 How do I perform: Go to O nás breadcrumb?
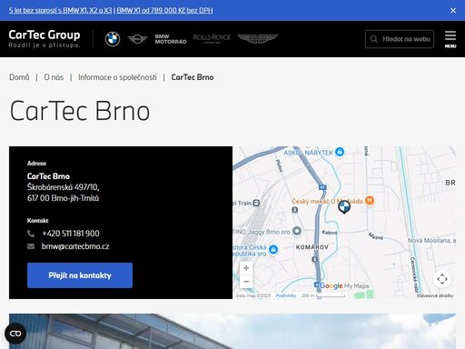click(54, 77)
